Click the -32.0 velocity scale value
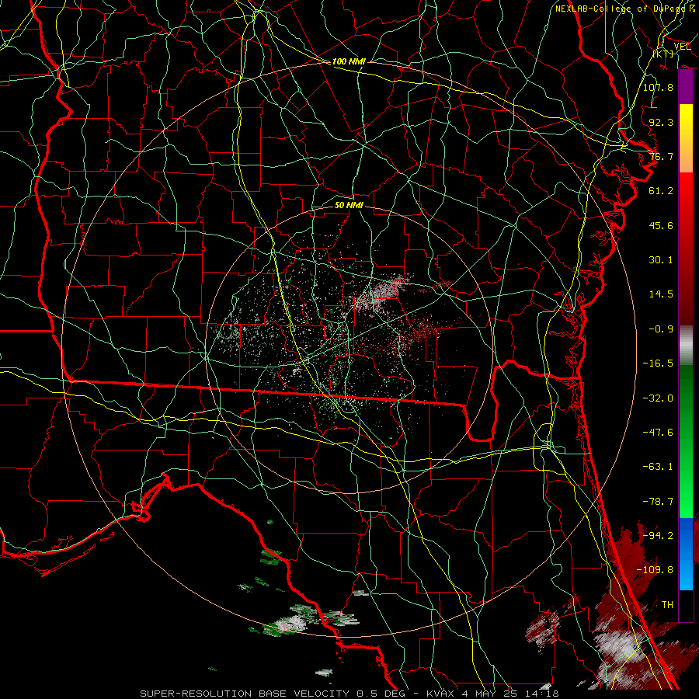This screenshot has width=699, height=699. coord(658,398)
